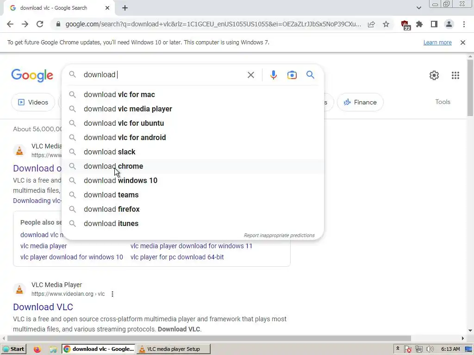Clear the search box with the X icon
Image resolution: width=474 pixels, height=355 pixels.
tap(250, 75)
